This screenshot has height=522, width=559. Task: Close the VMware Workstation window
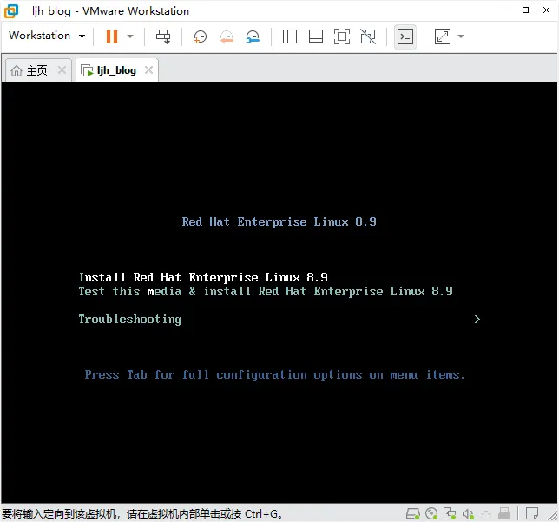pyautogui.click(x=546, y=10)
